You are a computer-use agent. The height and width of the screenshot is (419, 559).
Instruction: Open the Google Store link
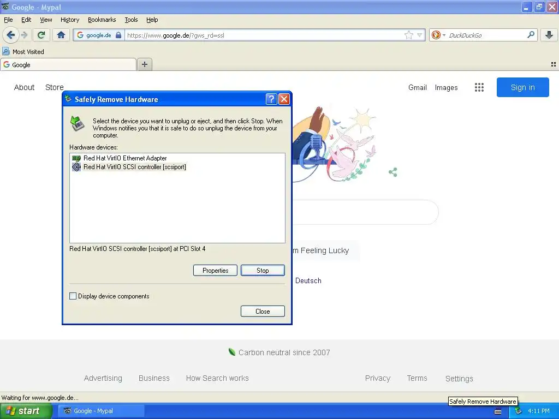click(x=54, y=87)
